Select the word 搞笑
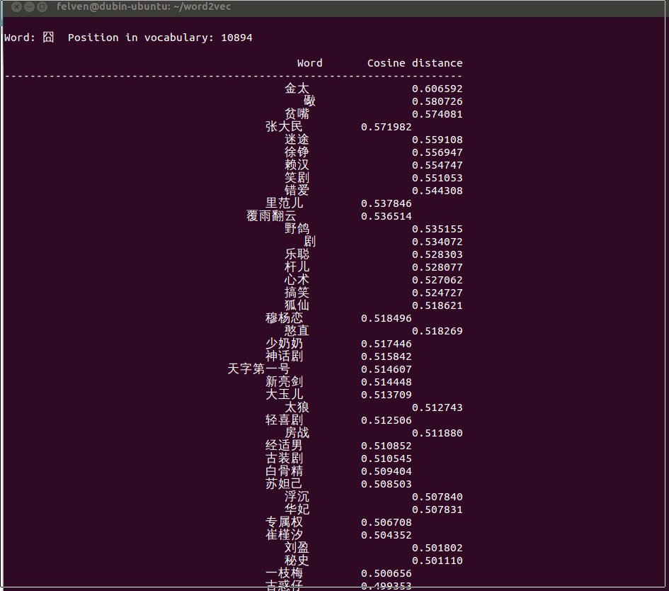 click(297, 293)
